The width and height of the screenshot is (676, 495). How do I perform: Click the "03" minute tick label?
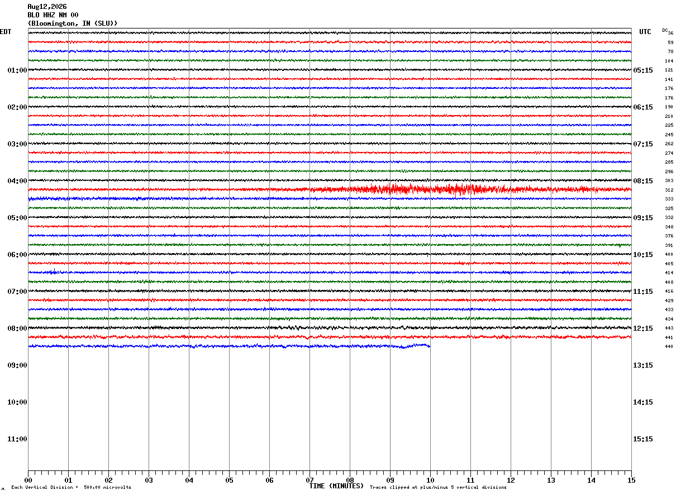tap(149, 480)
